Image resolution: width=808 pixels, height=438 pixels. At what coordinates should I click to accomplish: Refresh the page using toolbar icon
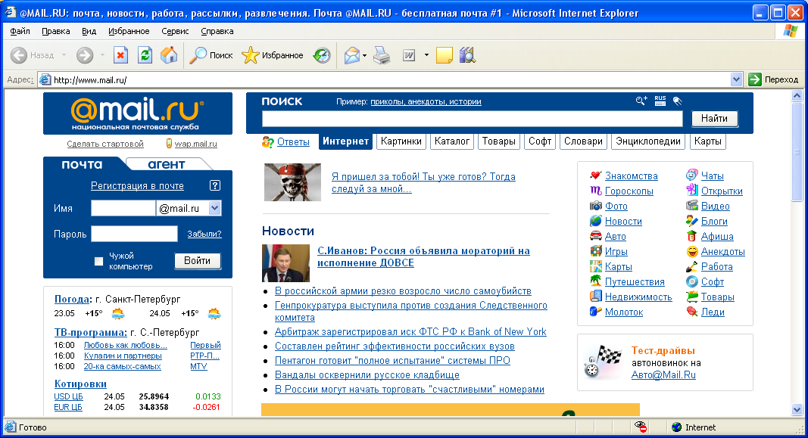tap(145, 55)
